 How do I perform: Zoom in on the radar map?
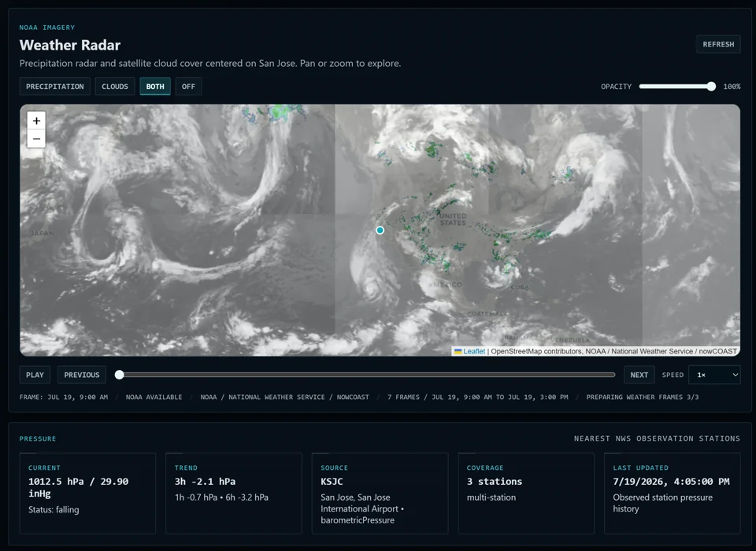click(x=36, y=121)
